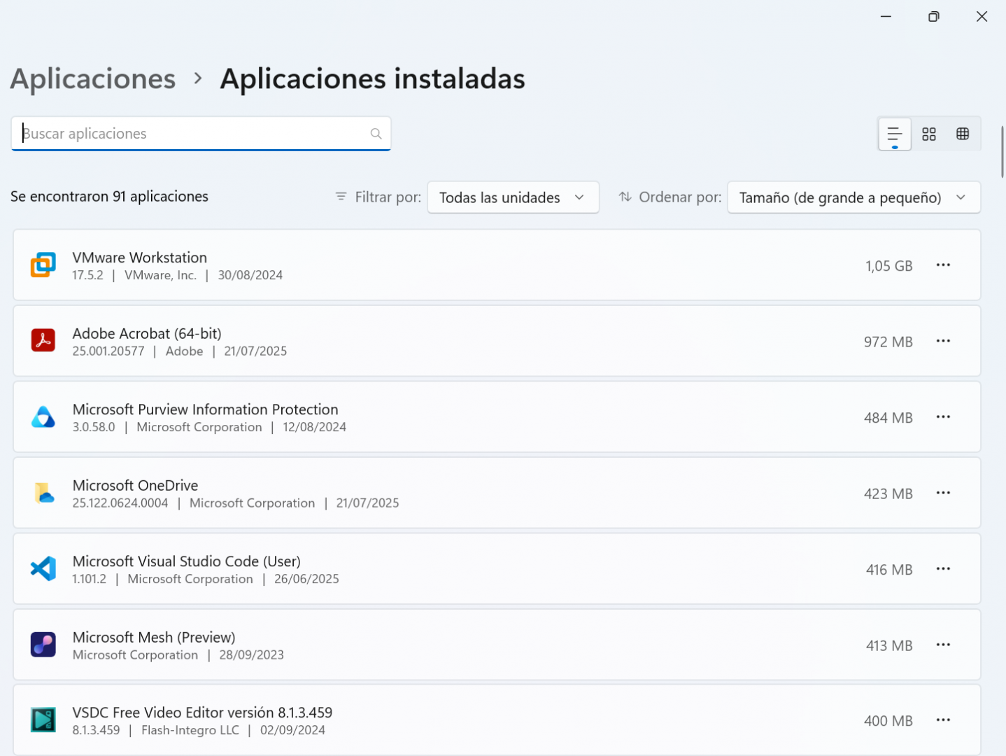The image size is (1006, 756).
Task: Go back to Aplicaciones breadcrumb
Action: coord(92,78)
